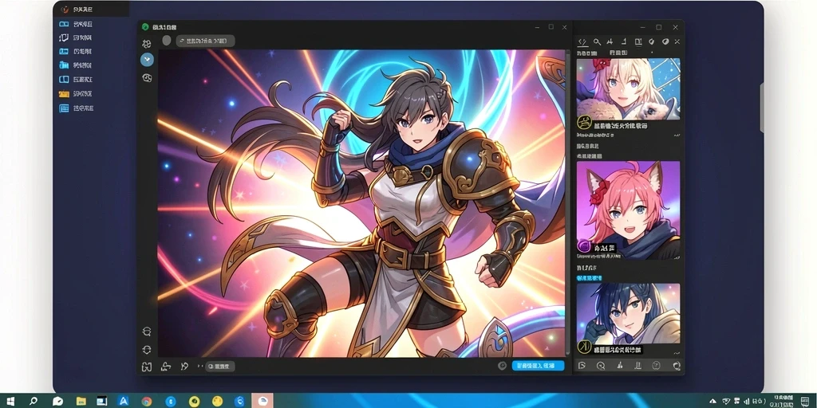The height and width of the screenshot is (408, 817).
Task: Select the code brackets icon in right panel
Action: tap(582, 42)
